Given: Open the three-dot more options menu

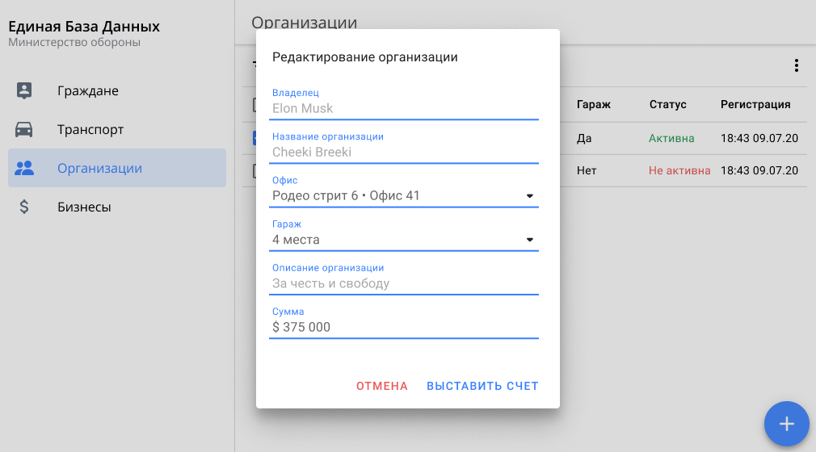Looking at the screenshot, I should (796, 65).
